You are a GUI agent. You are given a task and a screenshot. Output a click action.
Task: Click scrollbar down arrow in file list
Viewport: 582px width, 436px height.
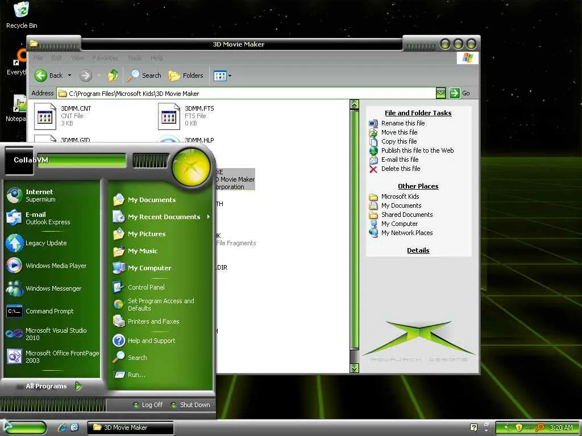pos(355,368)
